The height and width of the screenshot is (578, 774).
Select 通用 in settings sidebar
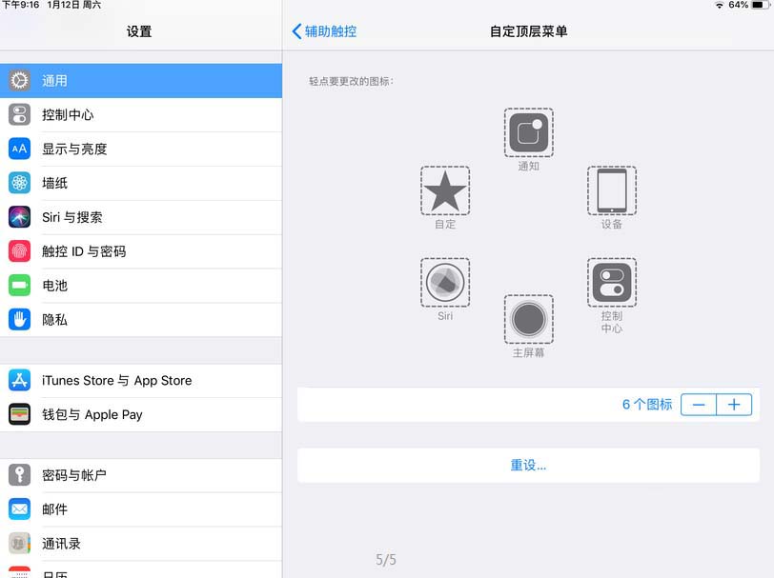pos(141,80)
